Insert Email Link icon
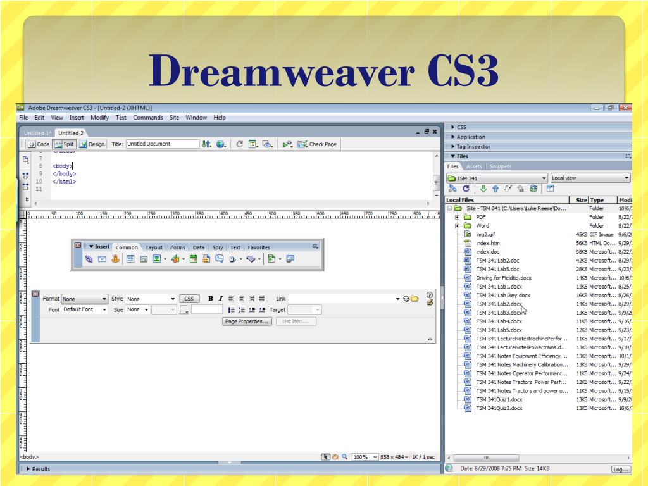The image size is (648, 486). (x=102, y=259)
